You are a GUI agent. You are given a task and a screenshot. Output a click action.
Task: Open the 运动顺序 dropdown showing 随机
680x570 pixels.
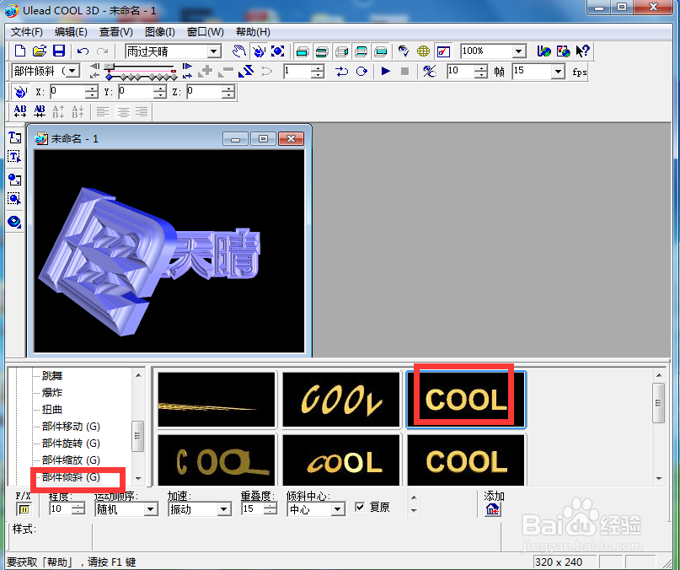click(151, 509)
